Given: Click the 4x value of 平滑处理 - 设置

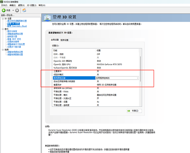Looking at the screenshot, I should (98, 102).
